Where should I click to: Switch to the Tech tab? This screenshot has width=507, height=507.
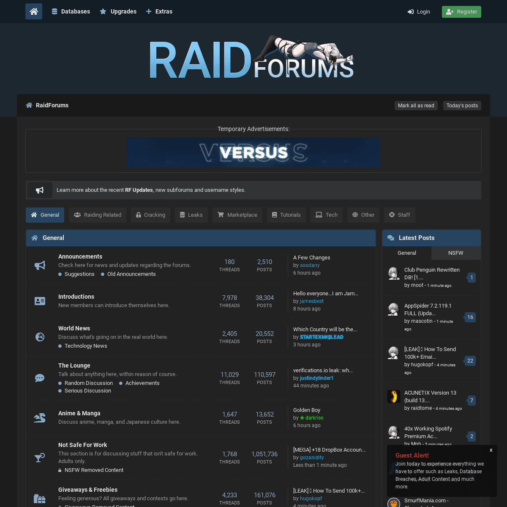(327, 215)
